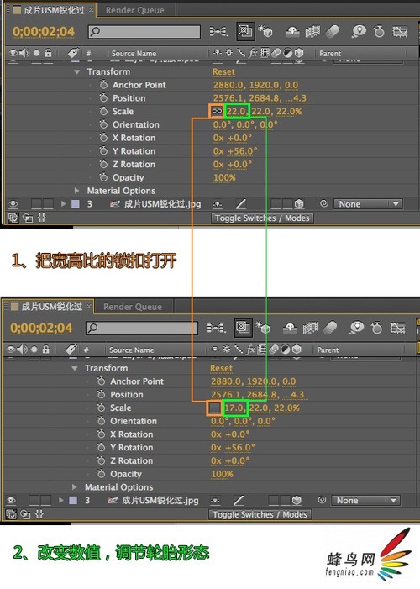This screenshot has width=420, height=589.
Task: Switch to Render Queue tab in top panel
Action: (x=135, y=11)
